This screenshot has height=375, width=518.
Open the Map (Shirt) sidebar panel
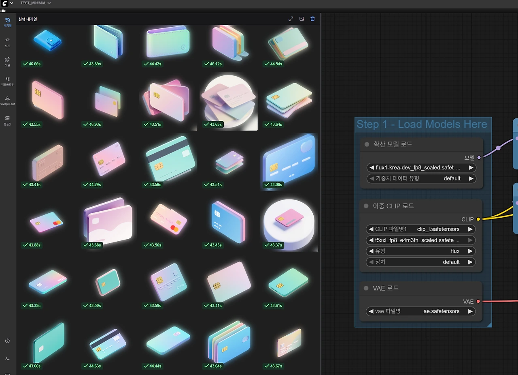pos(8,101)
